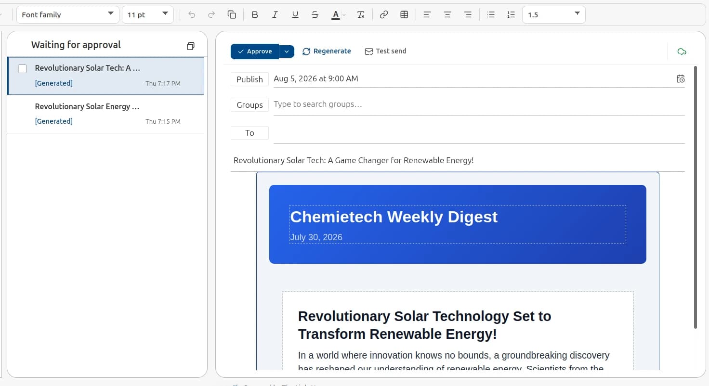The width and height of the screenshot is (709, 386).
Task: Click the email subject line field
Action: 458,161
